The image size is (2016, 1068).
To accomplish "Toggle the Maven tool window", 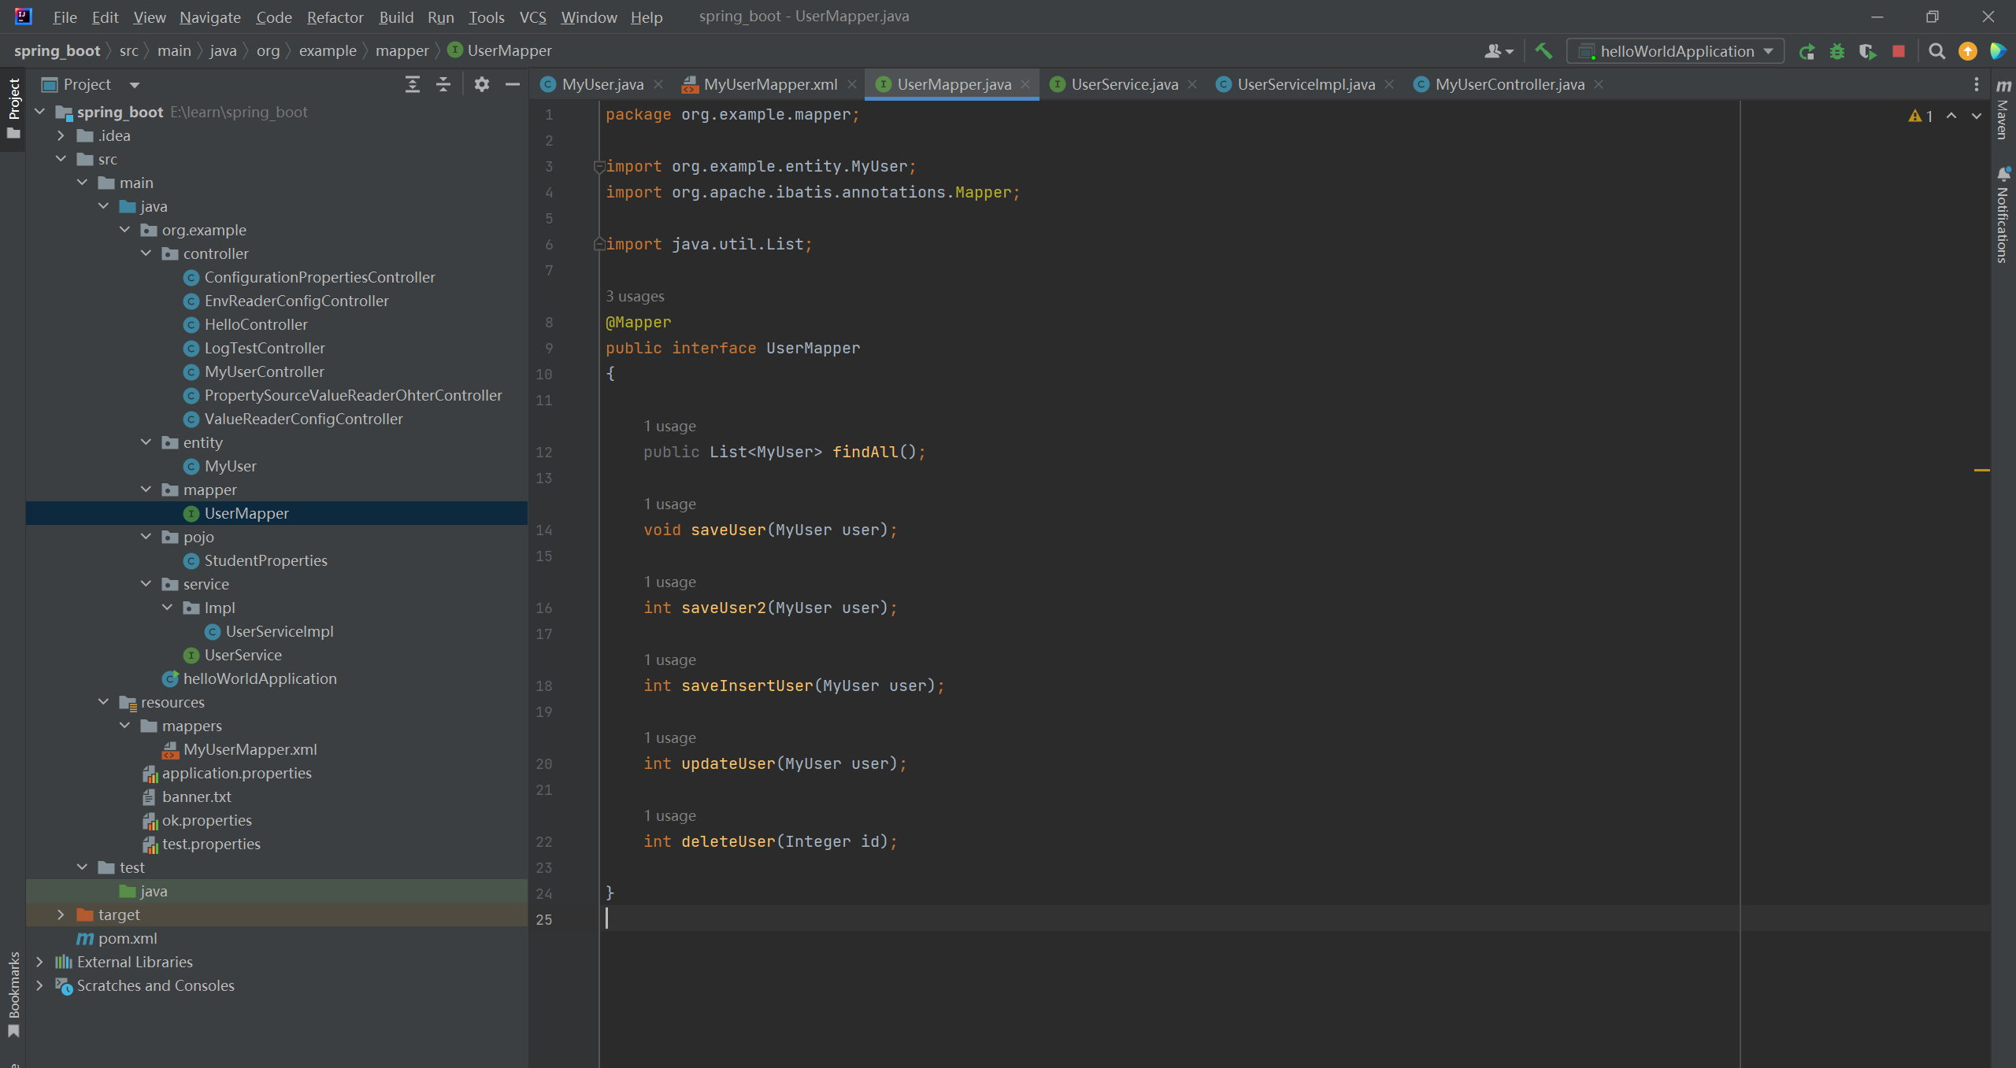I will click(x=2003, y=110).
